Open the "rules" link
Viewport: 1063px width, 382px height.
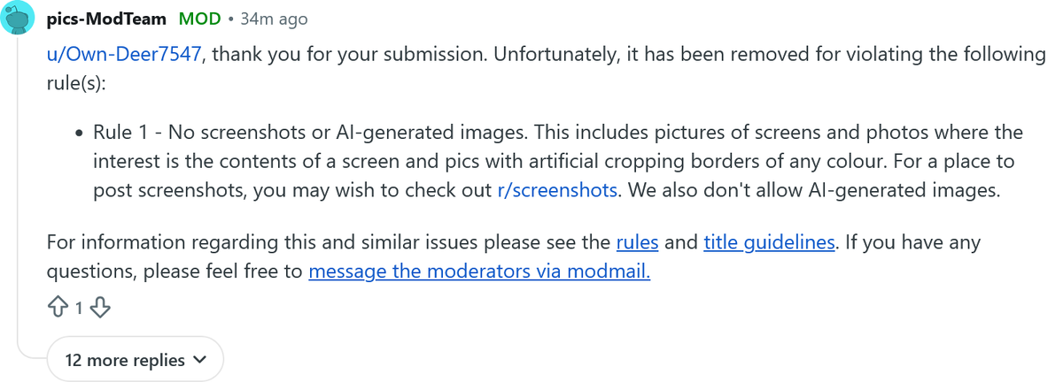coord(637,241)
